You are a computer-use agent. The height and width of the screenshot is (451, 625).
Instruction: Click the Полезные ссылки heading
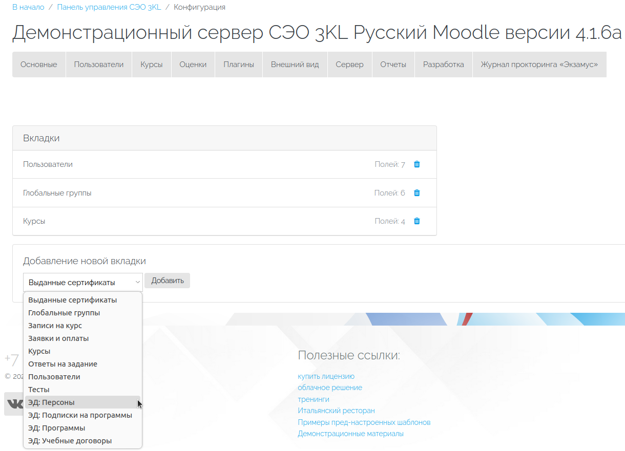point(349,355)
